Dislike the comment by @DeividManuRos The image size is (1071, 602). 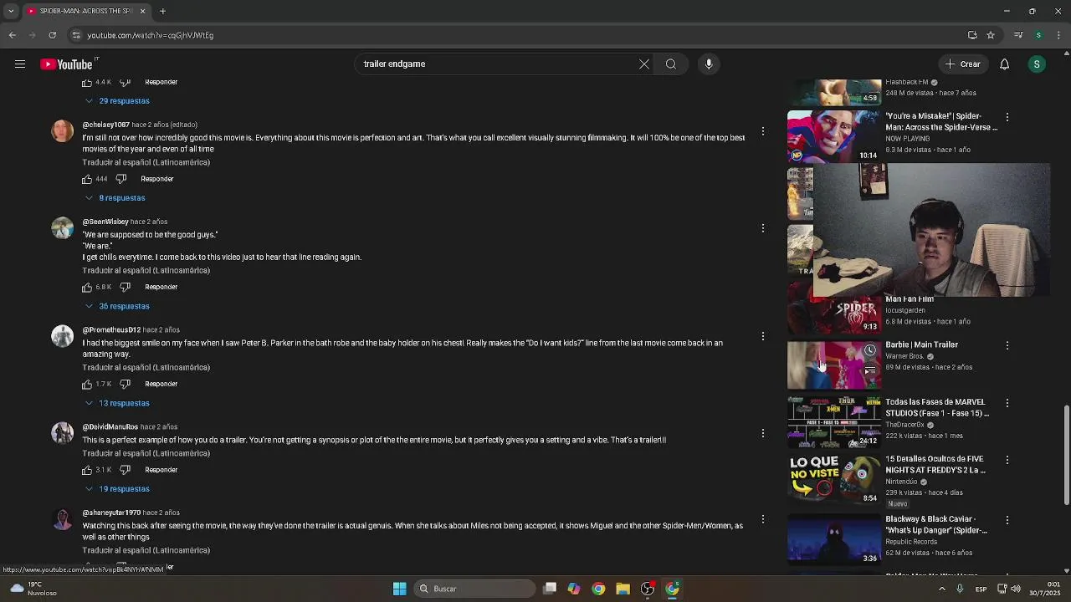click(x=125, y=470)
